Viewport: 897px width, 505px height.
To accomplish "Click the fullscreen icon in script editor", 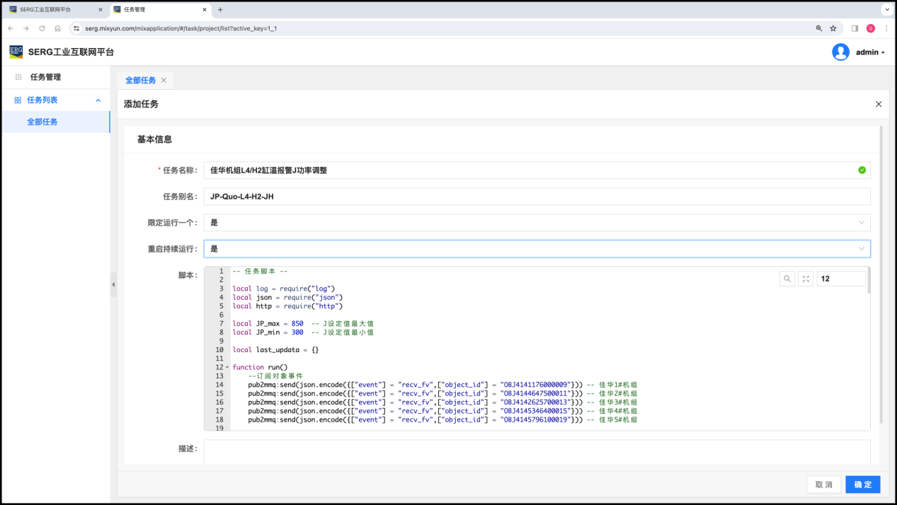I will click(806, 279).
